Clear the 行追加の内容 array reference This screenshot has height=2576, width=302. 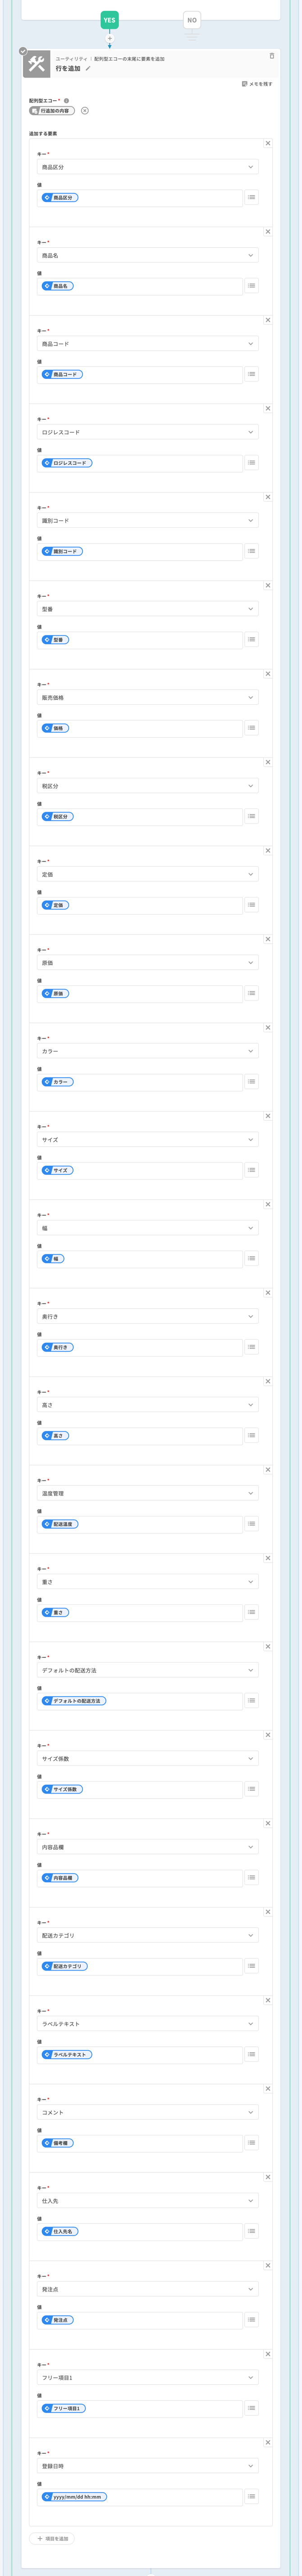85,111
